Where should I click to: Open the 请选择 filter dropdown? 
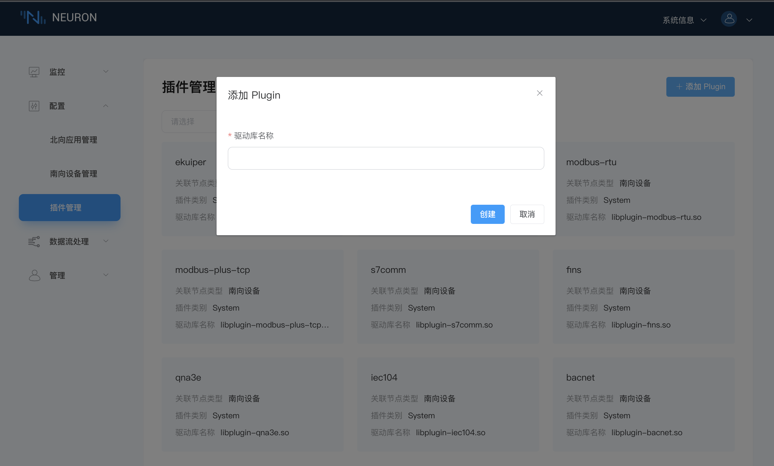(x=189, y=122)
